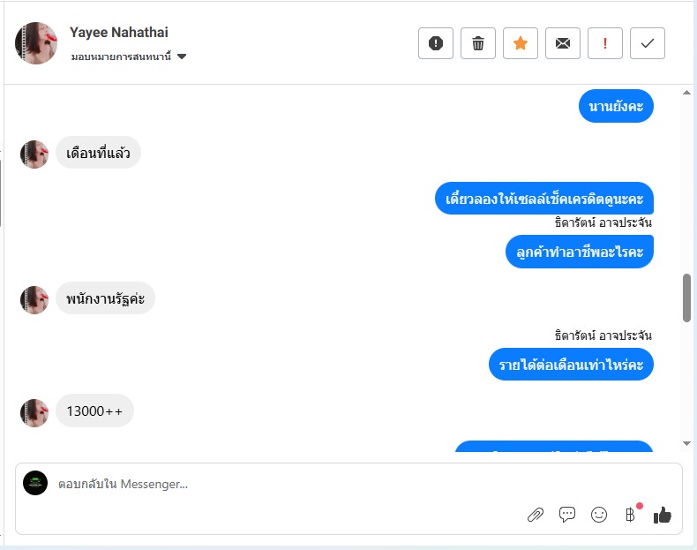
Task: Mark conversation as spam with the octagon icon
Action: [x=436, y=43]
